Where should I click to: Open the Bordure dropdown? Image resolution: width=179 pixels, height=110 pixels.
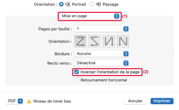pos(102,54)
